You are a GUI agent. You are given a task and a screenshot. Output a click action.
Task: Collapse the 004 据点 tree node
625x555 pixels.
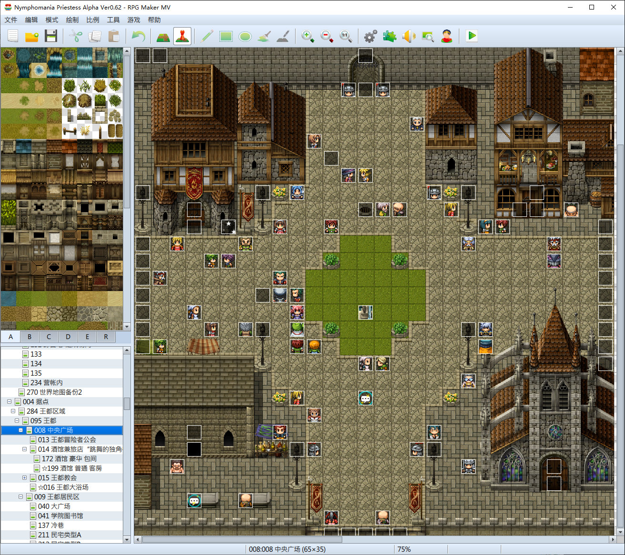click(x=9, y=401)
